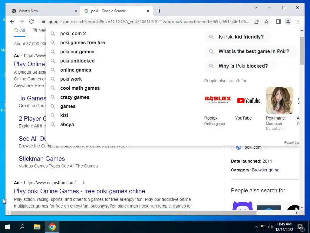Click 'Is Poki kid friendly?' question

coord(238,37)
